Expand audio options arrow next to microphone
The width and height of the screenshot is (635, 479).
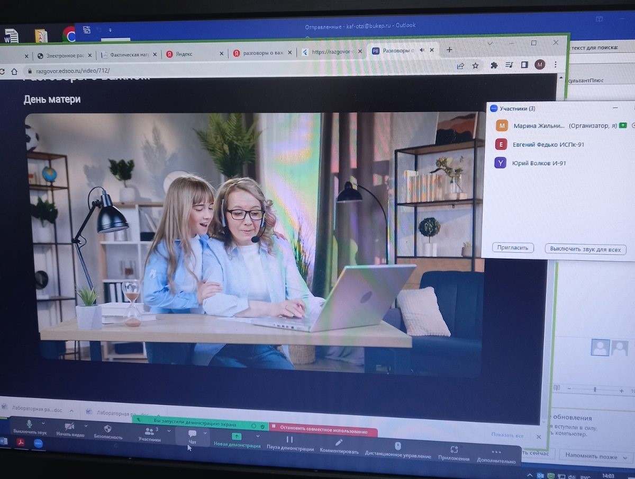[x=43, y=424]
